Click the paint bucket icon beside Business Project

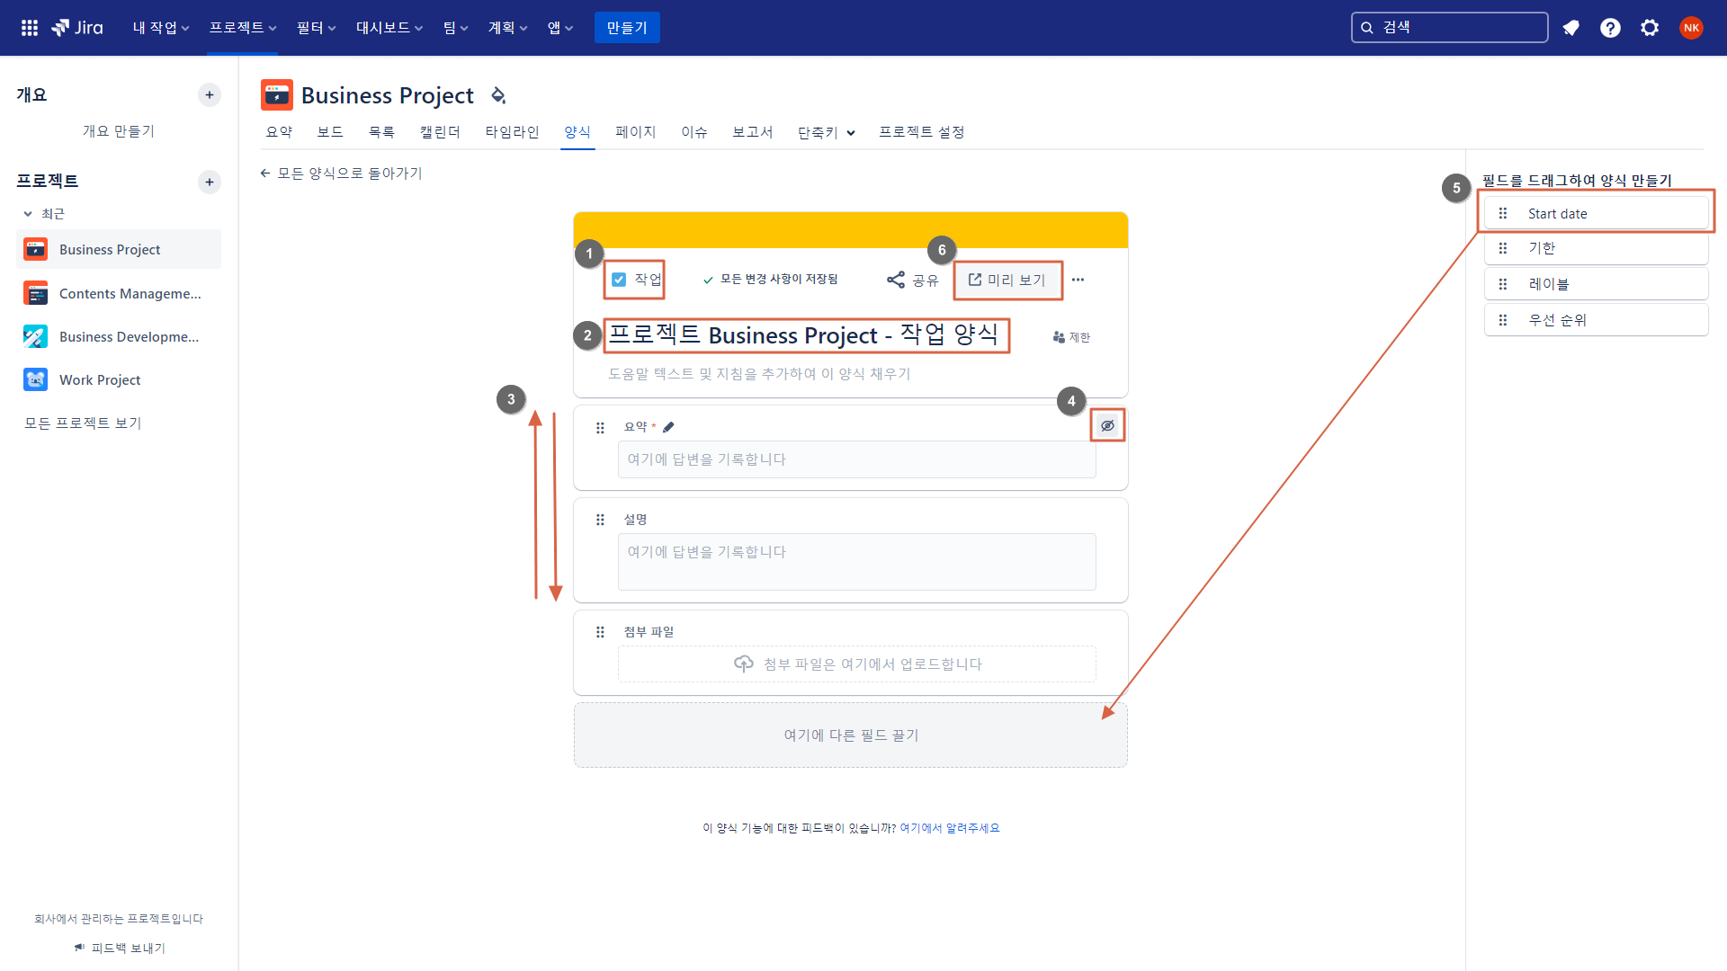tap(498, 94)
